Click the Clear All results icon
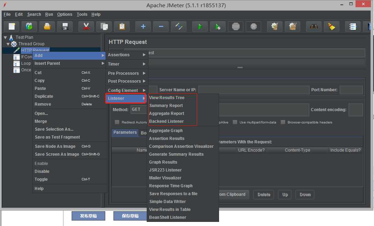This screenshot has height=226, width=374. click(292, 26)
